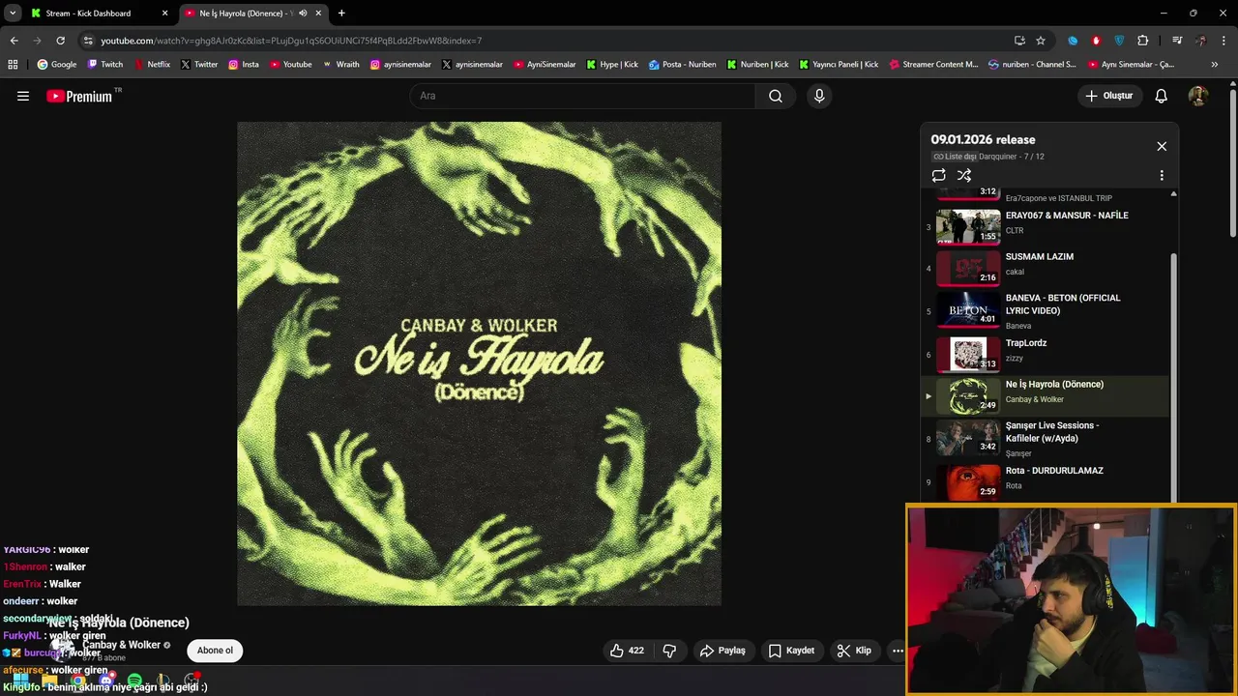Viewport: 1238px width, 696px height.
Task: Open media control music-note icon
Action: [1176, 41]
